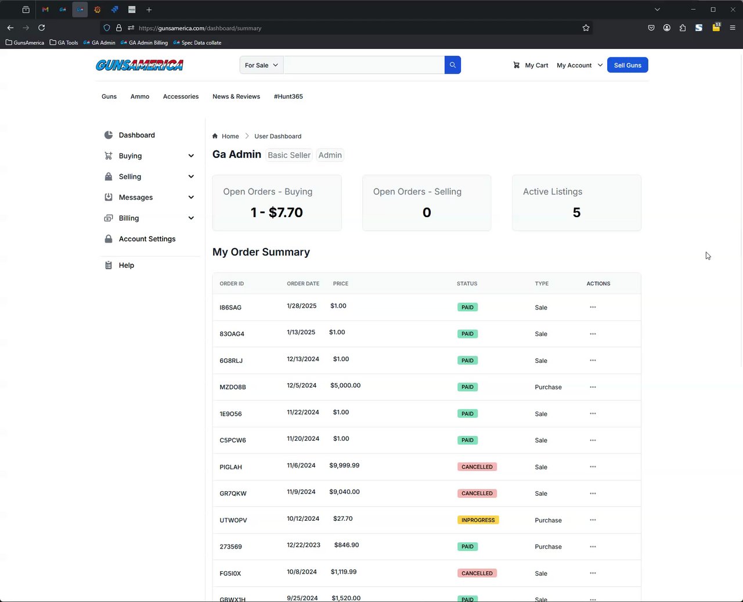
Task: Open the GunsAmerica bookmark folder
Action: [25, 42]
